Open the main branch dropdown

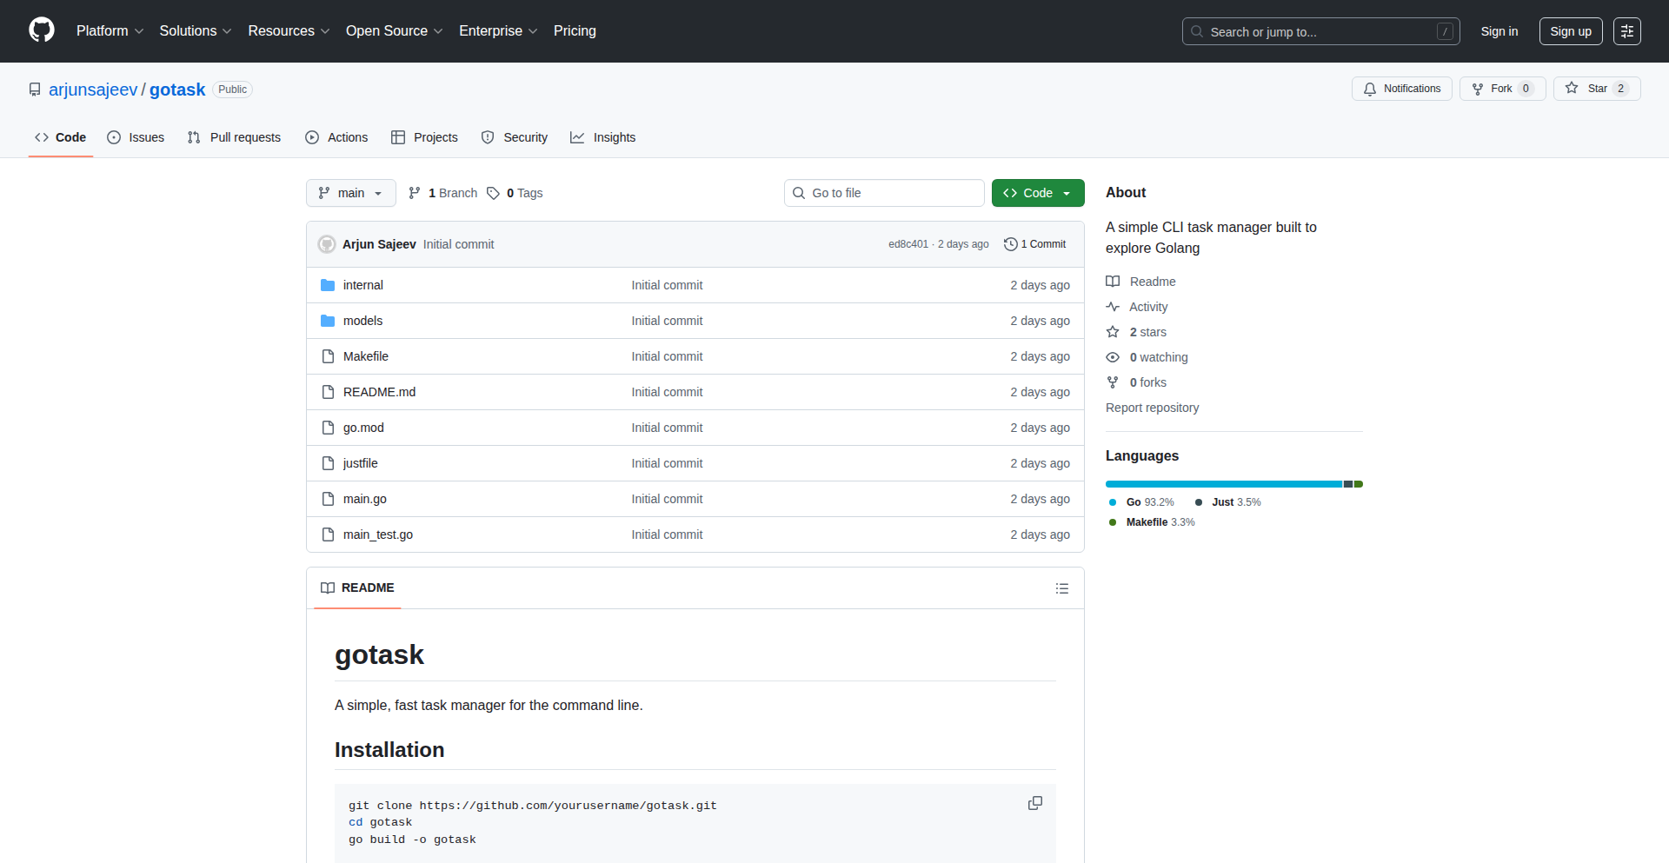pyautogui.click(x=350, y=193)
